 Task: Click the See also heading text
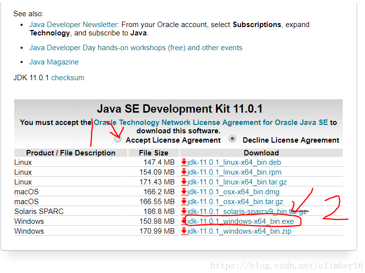(x=29, y=14)
